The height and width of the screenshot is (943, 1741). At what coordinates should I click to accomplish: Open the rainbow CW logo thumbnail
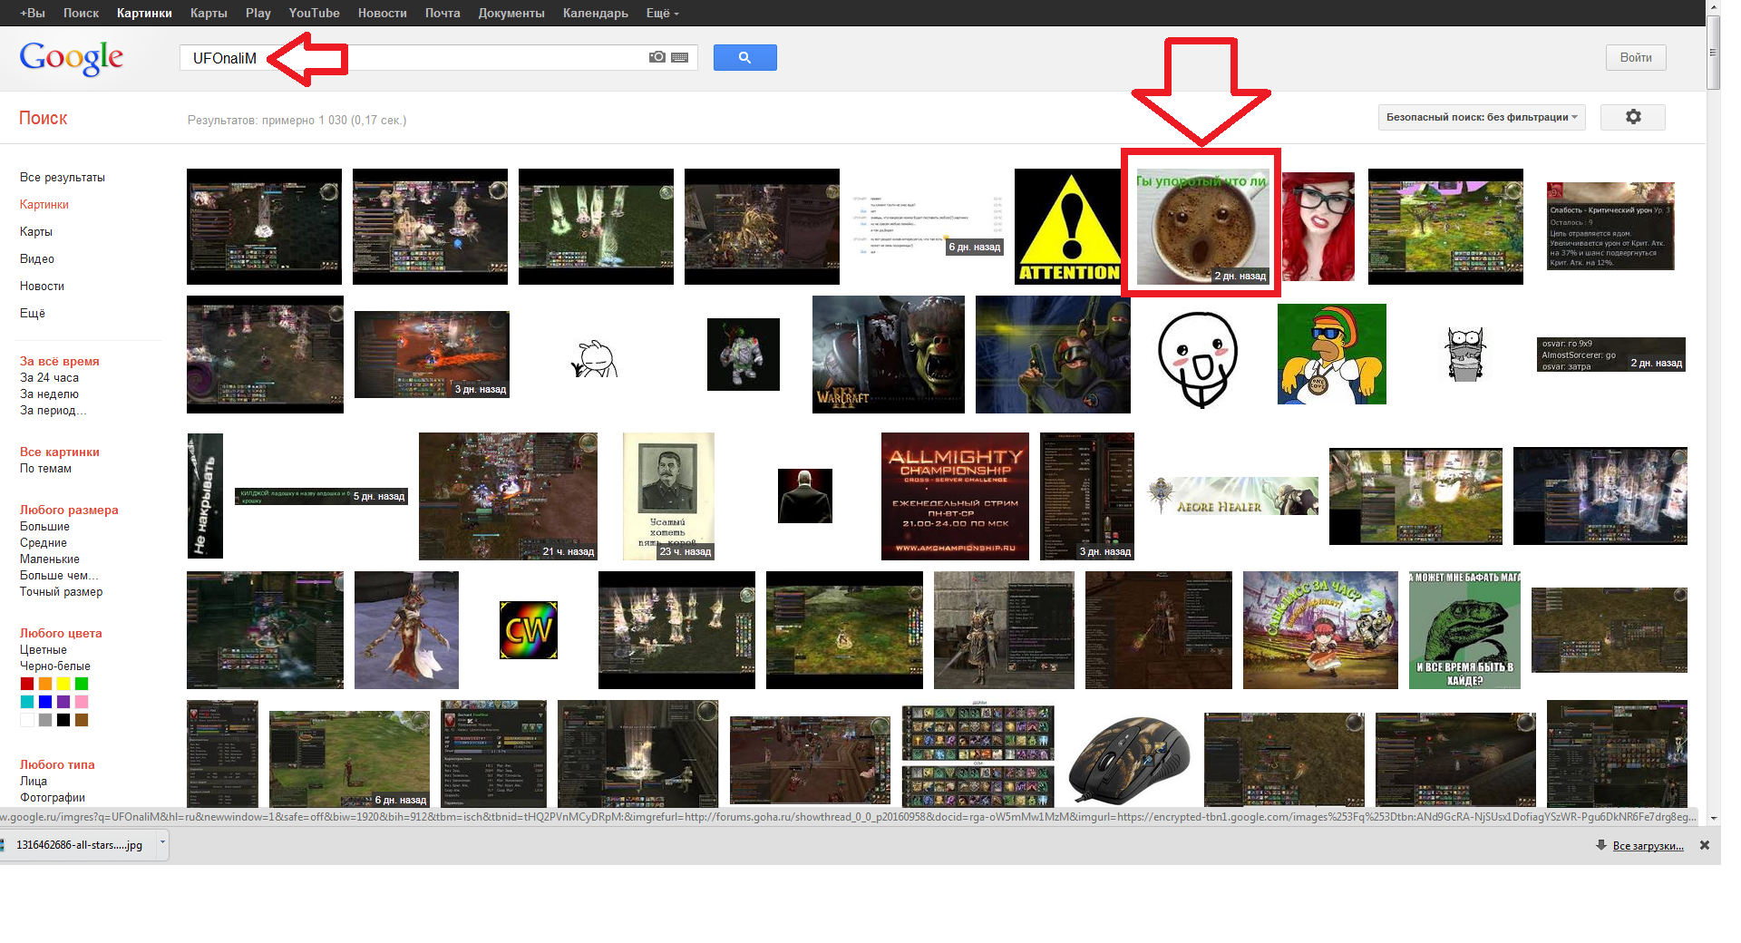tap(529, 630)
